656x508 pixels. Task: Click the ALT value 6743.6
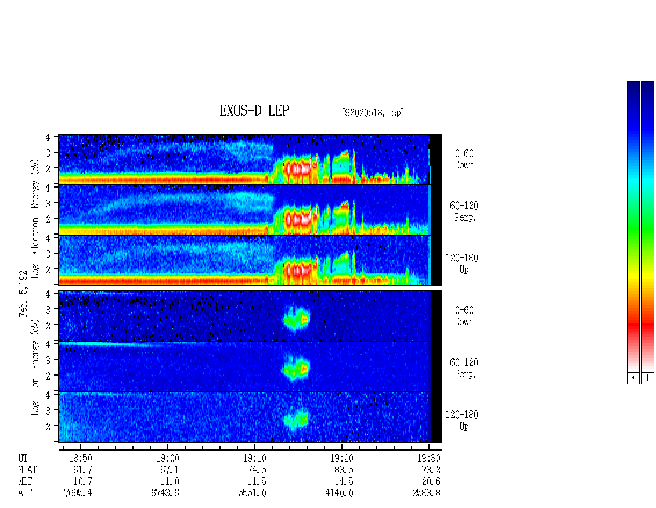coord(165,493)
